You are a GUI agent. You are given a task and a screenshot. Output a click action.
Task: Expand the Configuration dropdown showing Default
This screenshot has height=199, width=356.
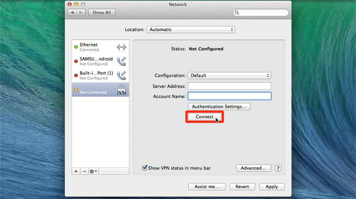[x=229, y=75]
